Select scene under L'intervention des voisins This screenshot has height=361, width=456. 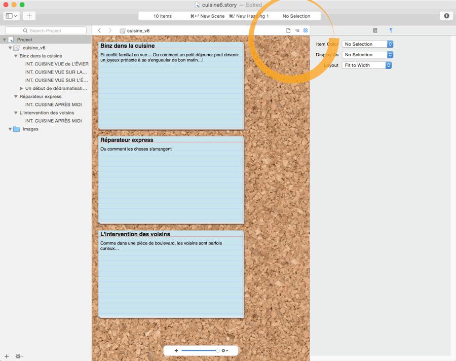point(54,121)
